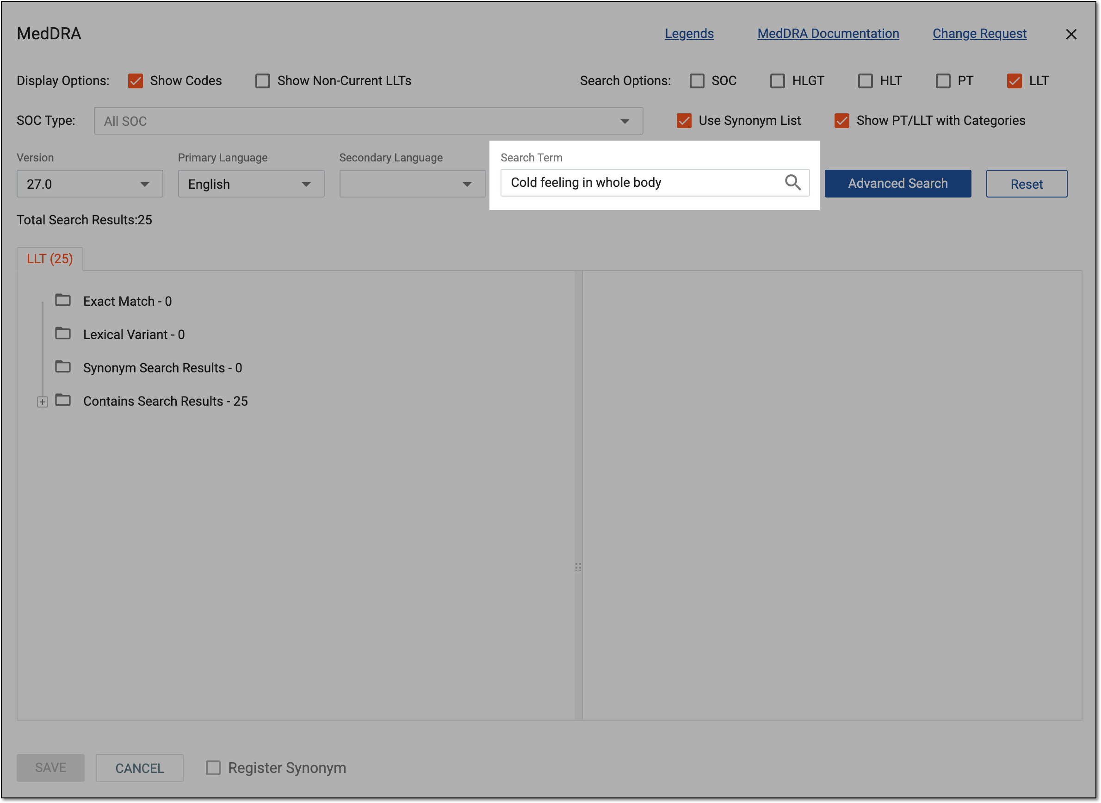Open MedDRA Documentation link

[x=828, y=34]
